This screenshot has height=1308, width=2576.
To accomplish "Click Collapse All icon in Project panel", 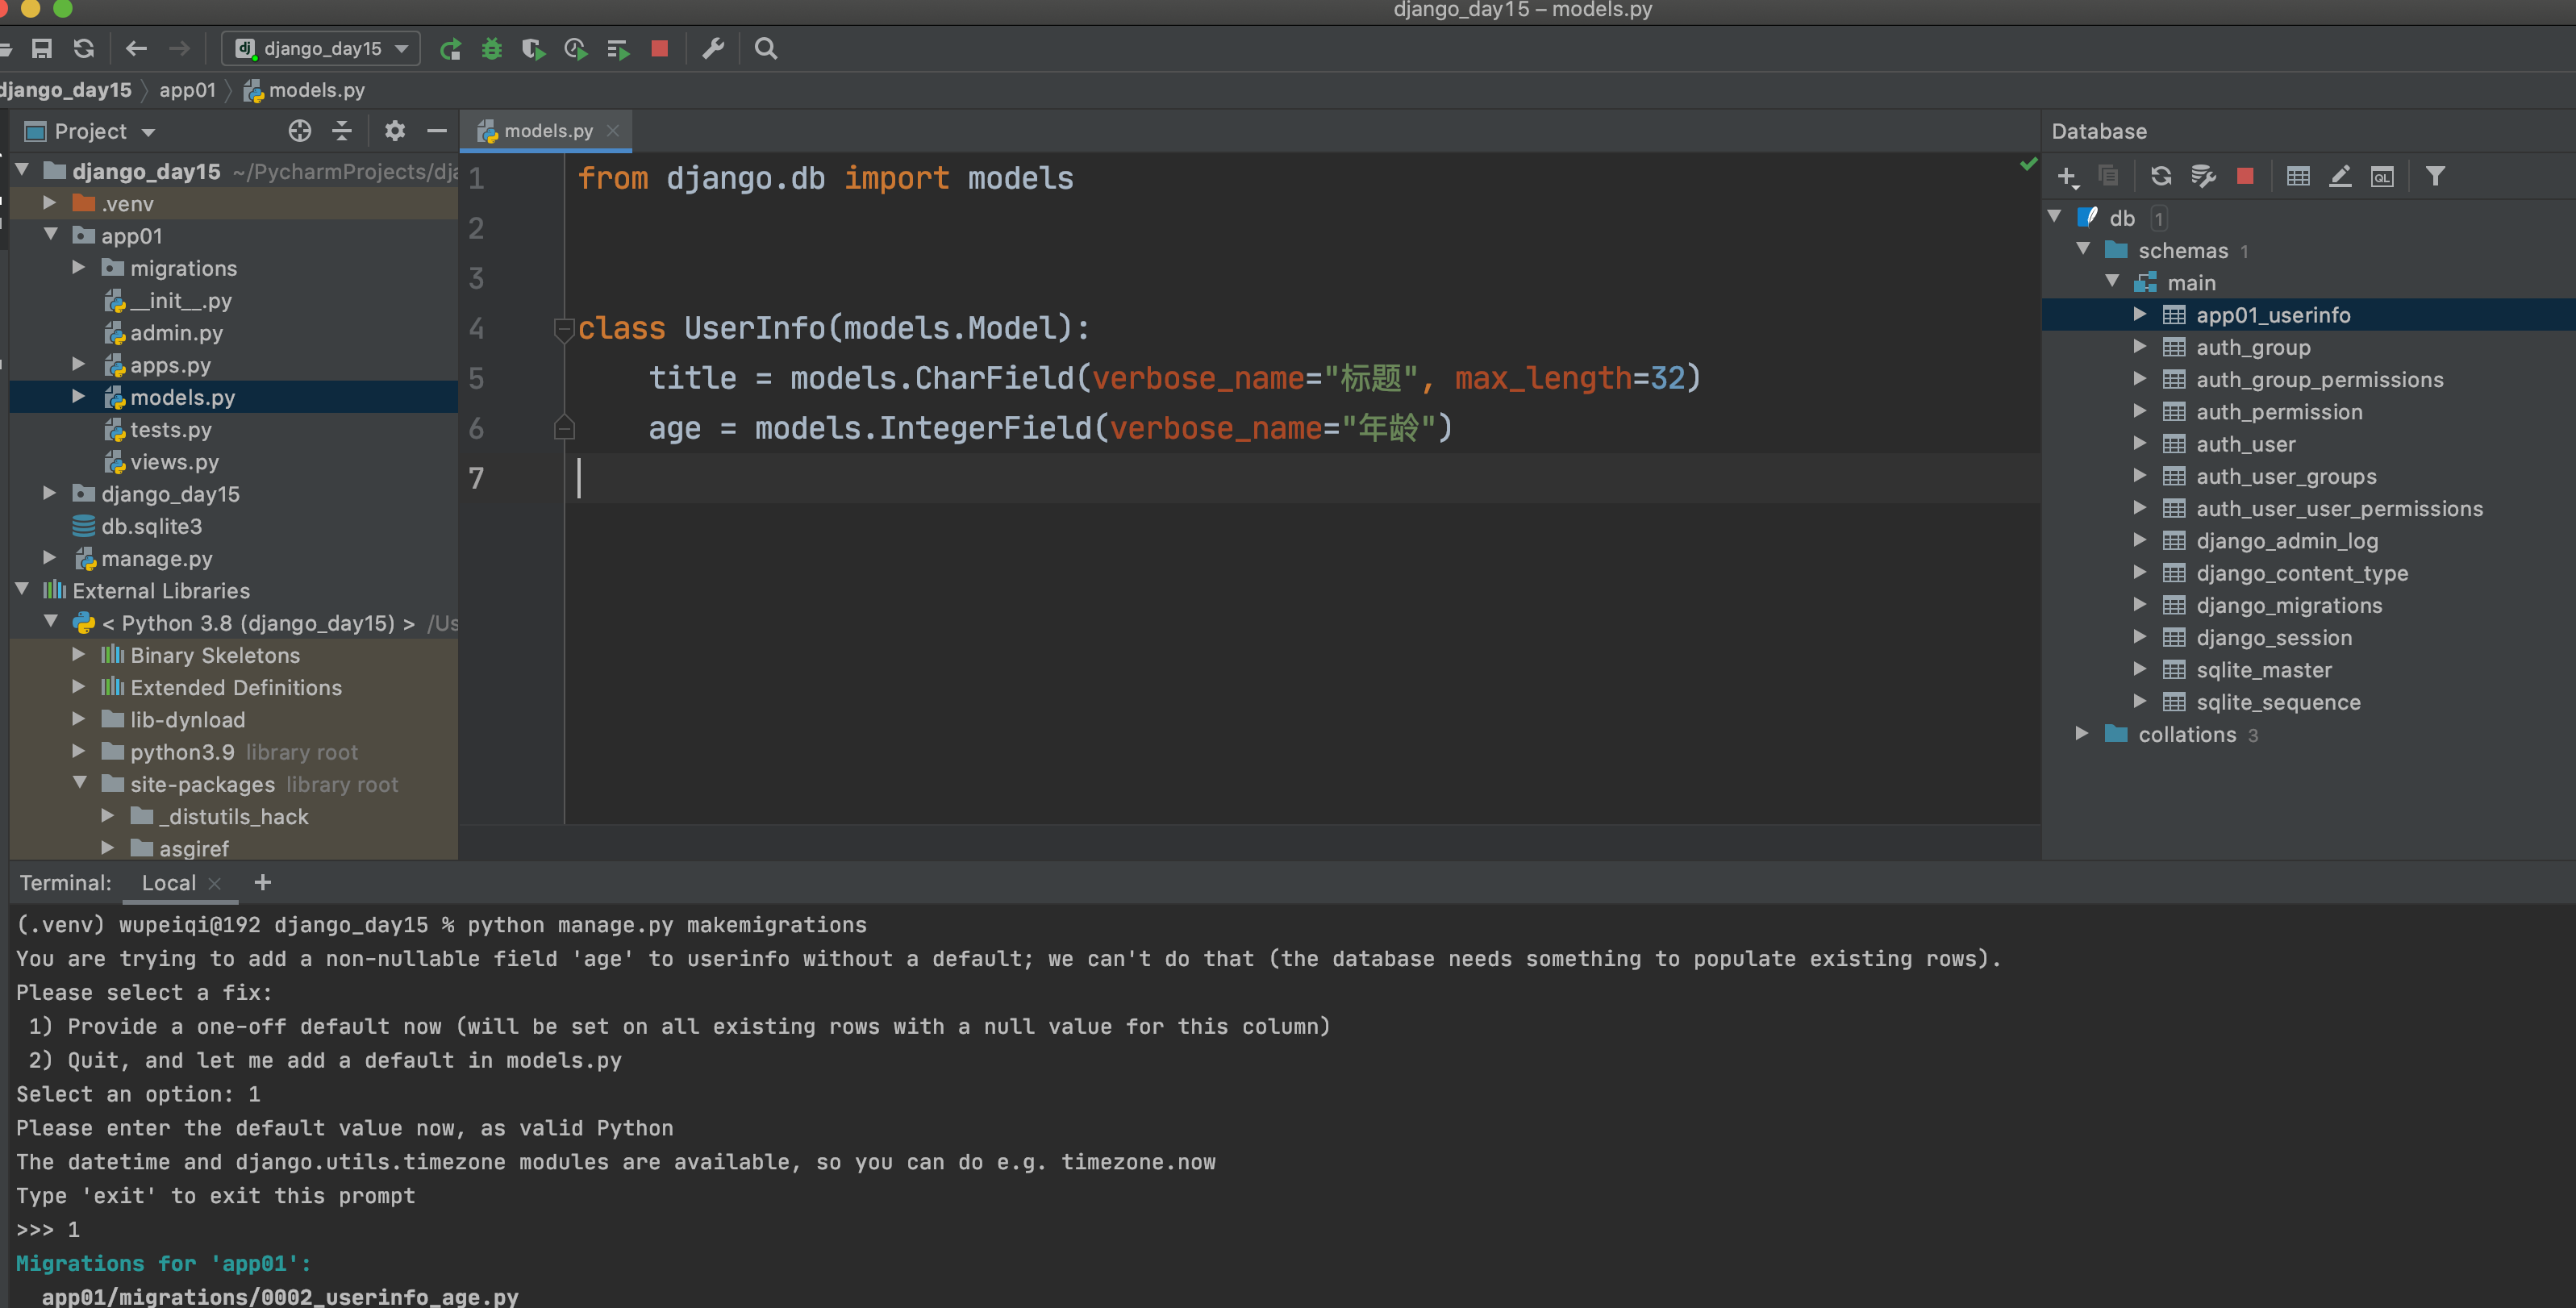I will point(342,131).
